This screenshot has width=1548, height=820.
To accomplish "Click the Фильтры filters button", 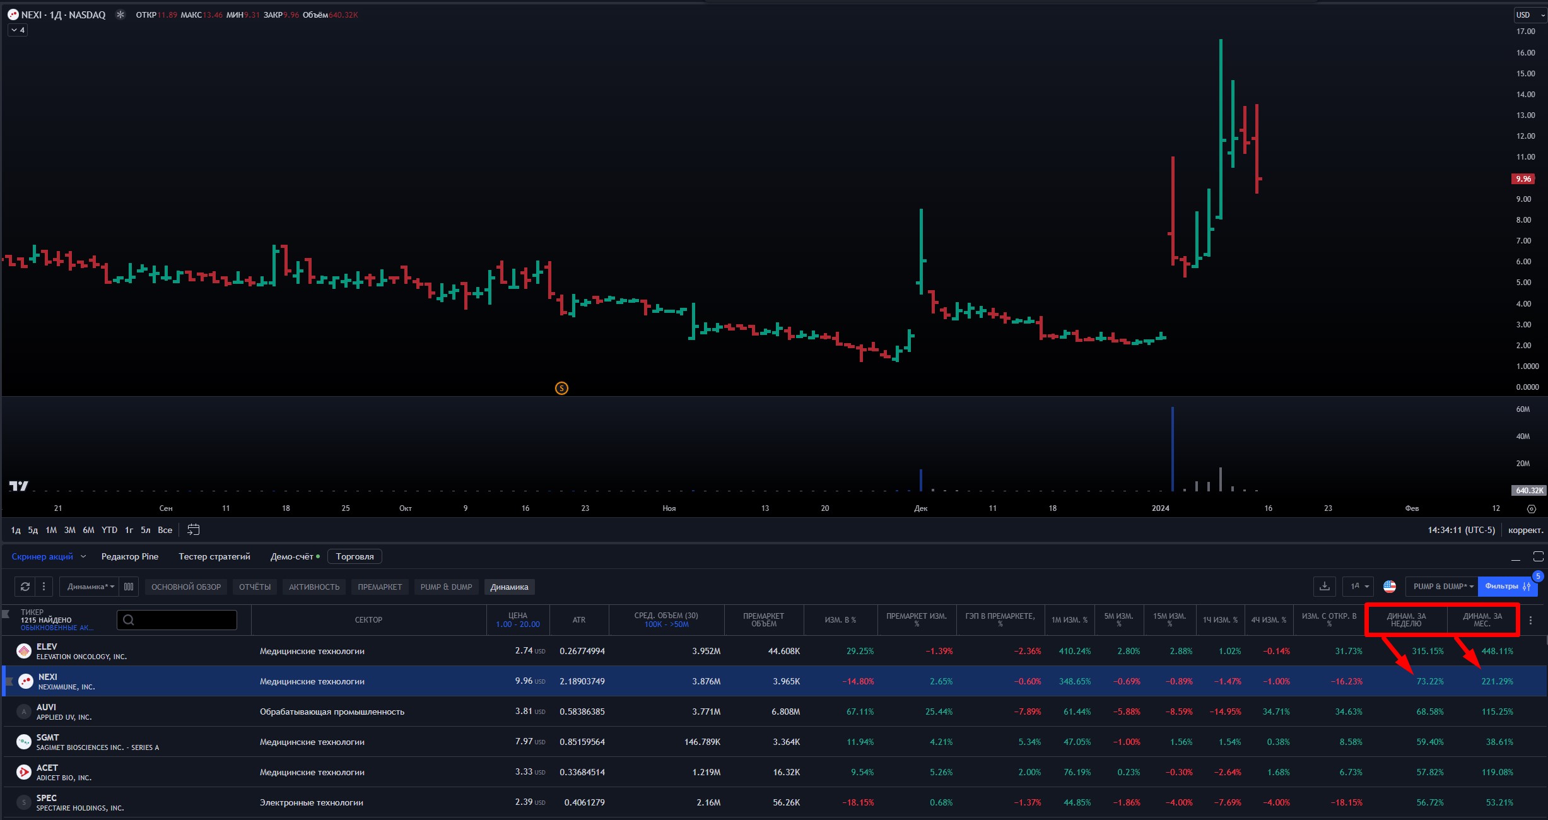I will (x=1508, y=587).
